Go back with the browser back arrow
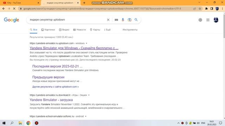This screenshot has height=126, width=225. coord(4,8)
